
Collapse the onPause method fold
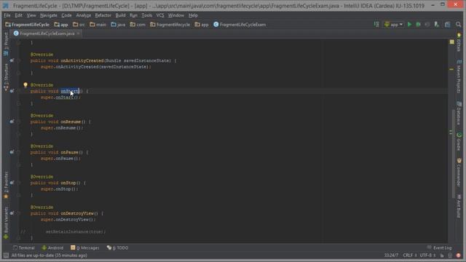click(x=18, y=152)
